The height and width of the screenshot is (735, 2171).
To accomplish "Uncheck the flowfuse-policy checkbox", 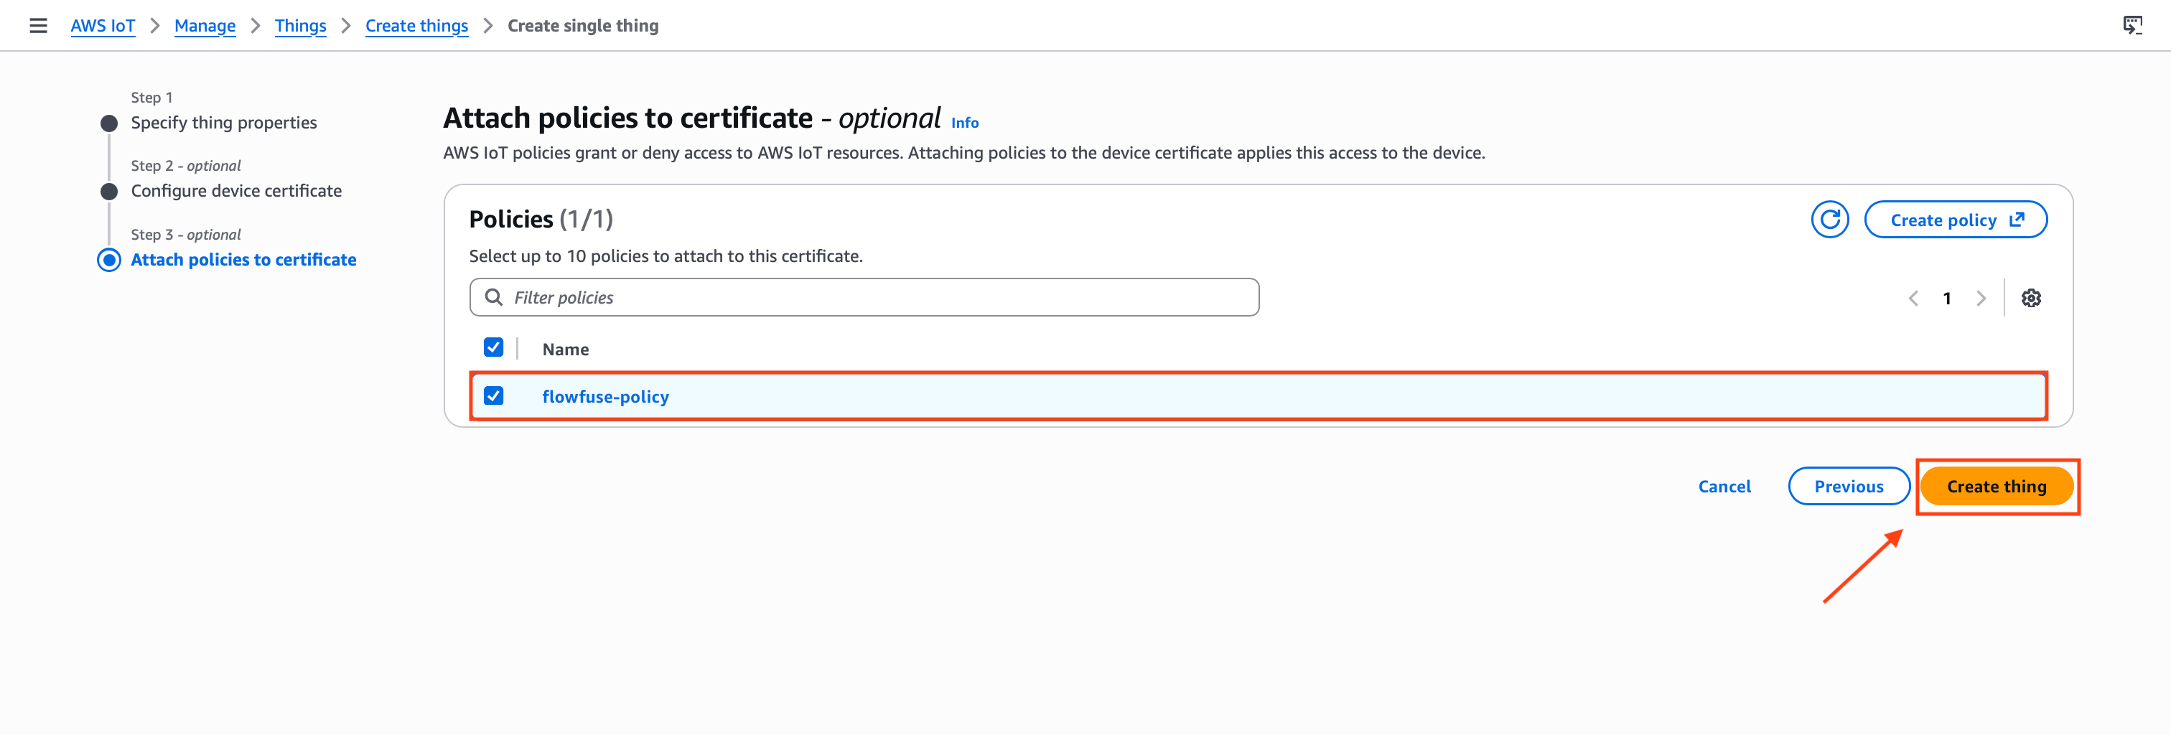I will [x=493, y=395].
